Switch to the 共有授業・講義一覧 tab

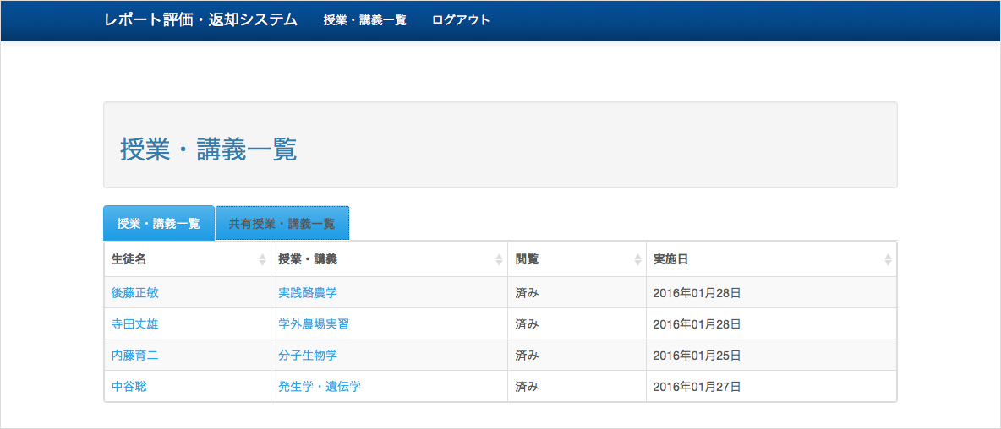pos(282,224)
